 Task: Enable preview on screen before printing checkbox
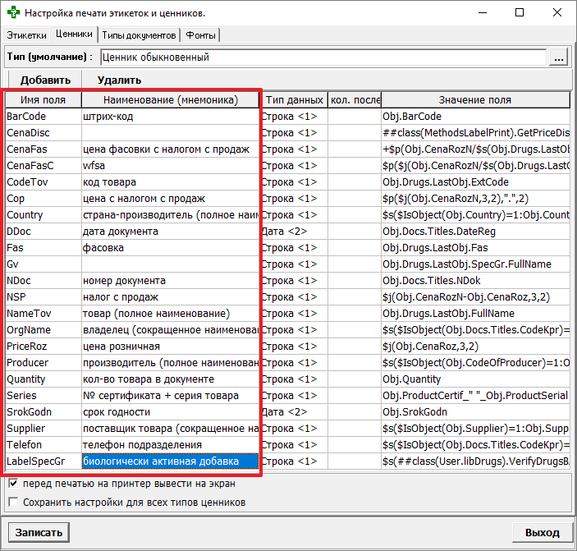click(x=12, y=484)
